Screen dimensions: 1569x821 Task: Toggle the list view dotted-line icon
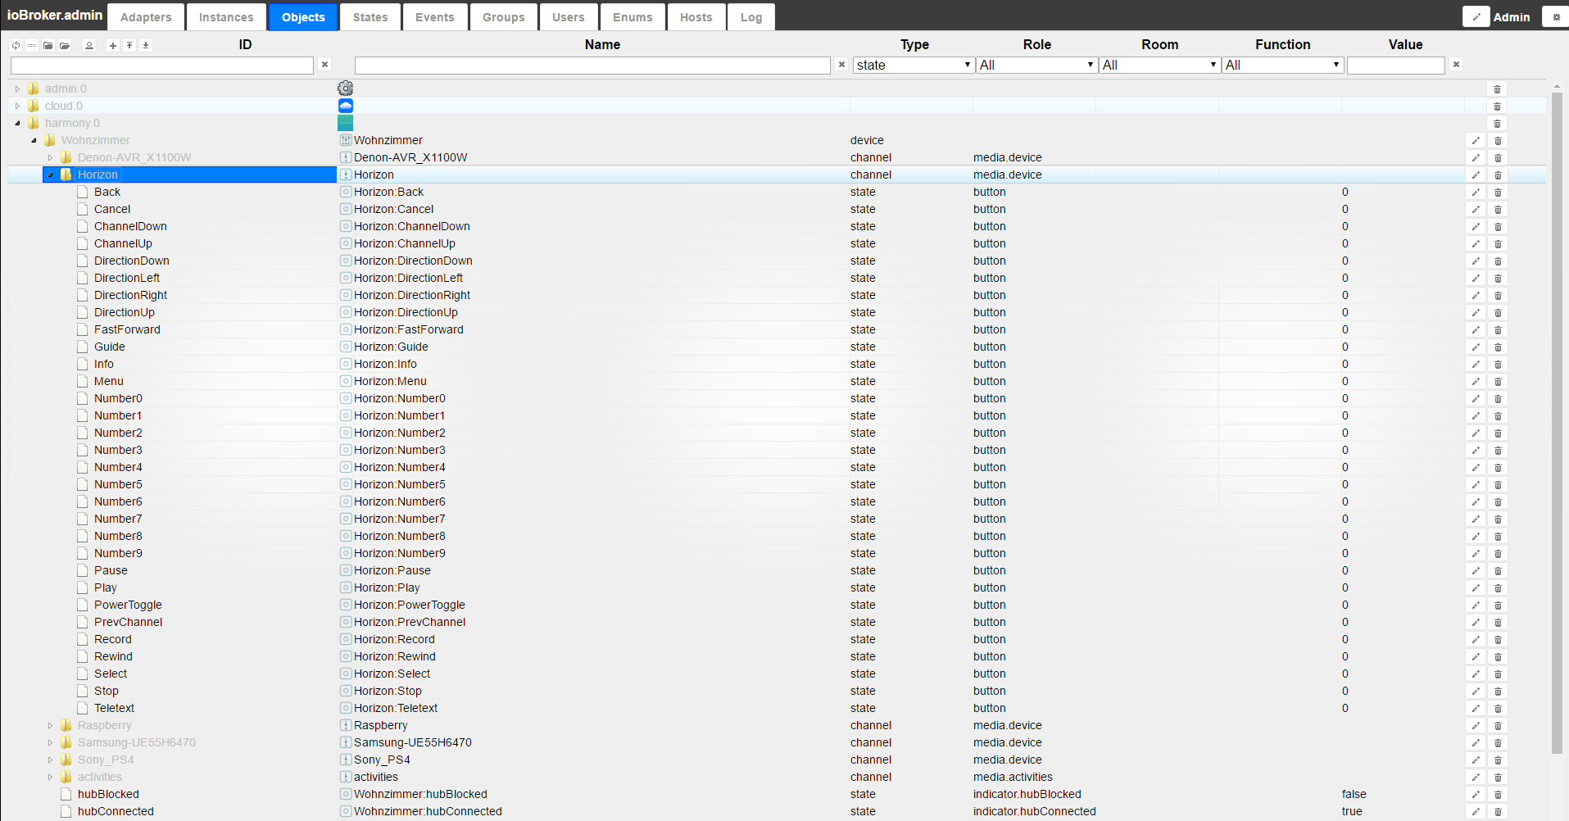pyautogui.click(x=32, y=45)
